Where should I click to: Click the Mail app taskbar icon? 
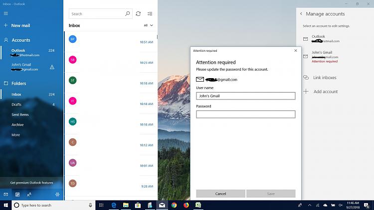pos(162,205)
